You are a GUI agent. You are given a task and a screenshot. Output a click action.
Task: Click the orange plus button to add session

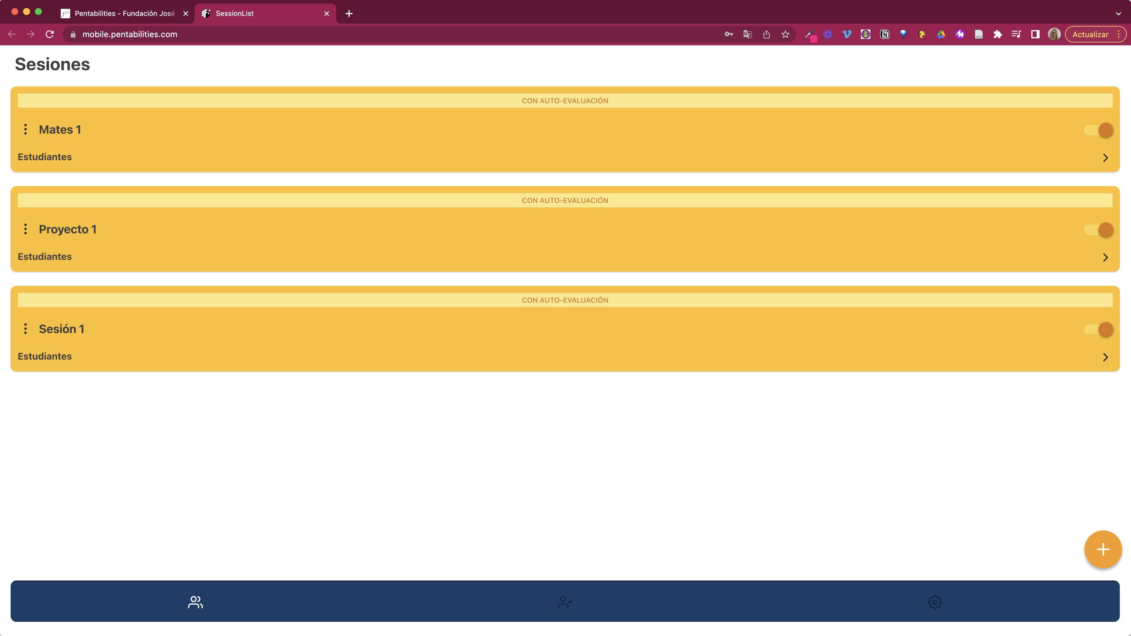(x=1102, y=550)
